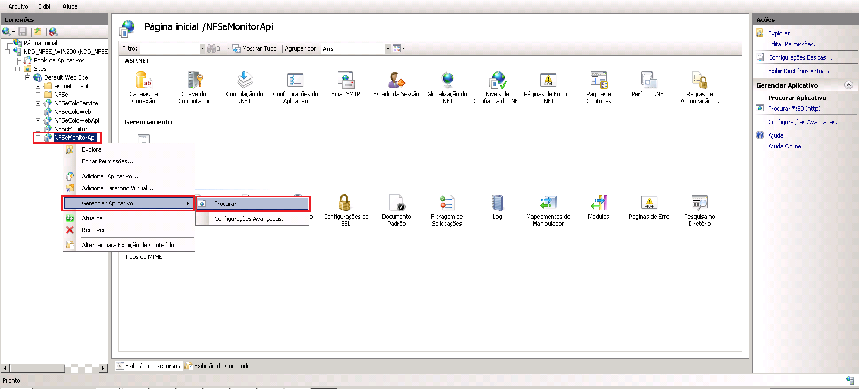
Task: Click Ajuda Online link
Action: pyautogui.click(x=785, y=146)
